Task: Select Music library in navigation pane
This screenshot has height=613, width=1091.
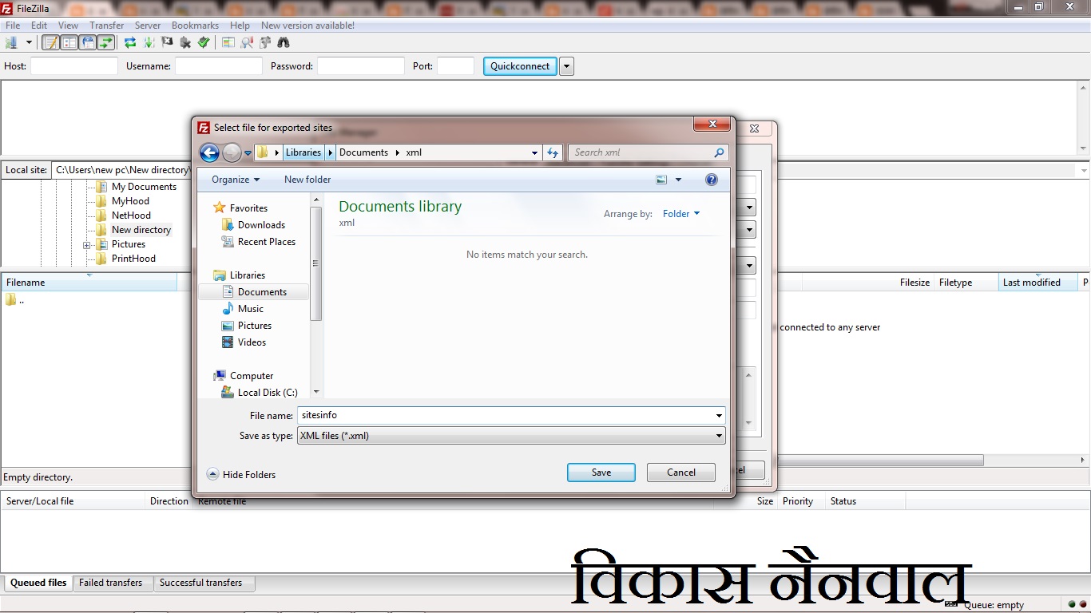Action: [x=242, y=309]
